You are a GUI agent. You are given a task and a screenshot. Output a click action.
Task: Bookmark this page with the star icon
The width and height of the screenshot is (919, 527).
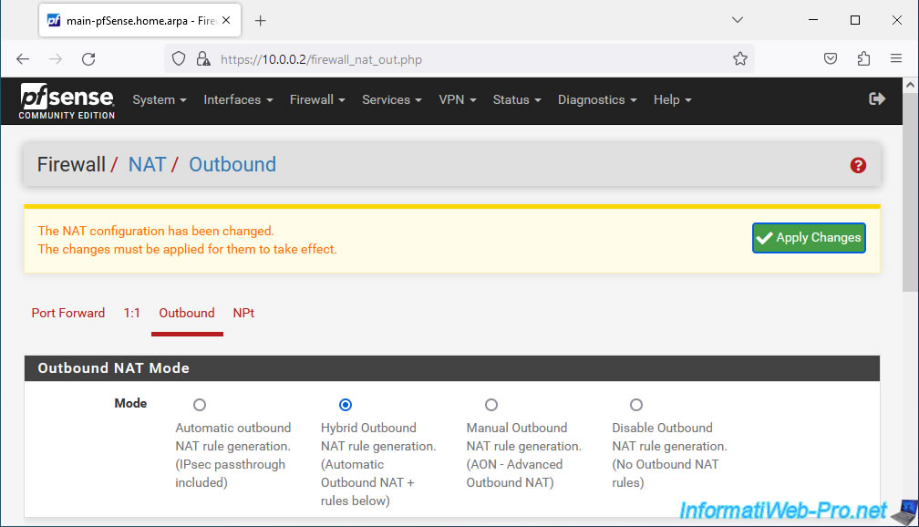(739, 58)
